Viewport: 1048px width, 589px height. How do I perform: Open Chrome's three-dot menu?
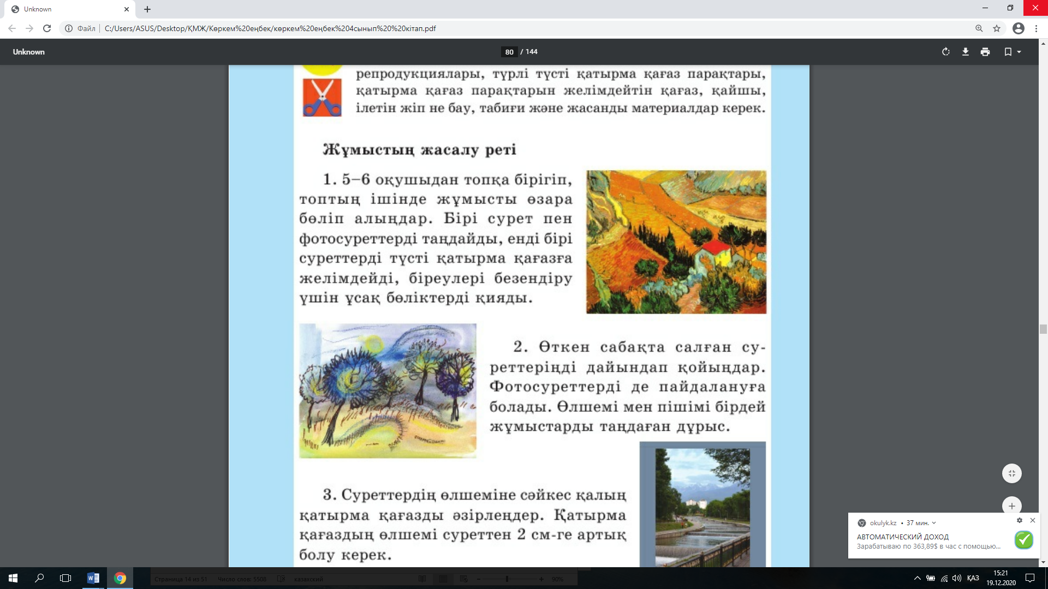pyautogui.click(x=1036, y=28)
